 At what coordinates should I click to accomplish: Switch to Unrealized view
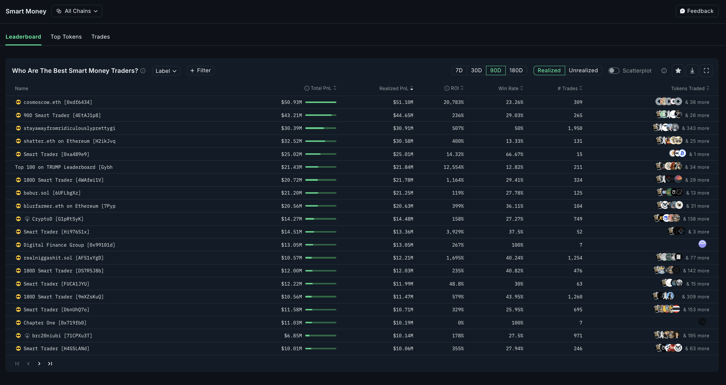click(583, 71)
